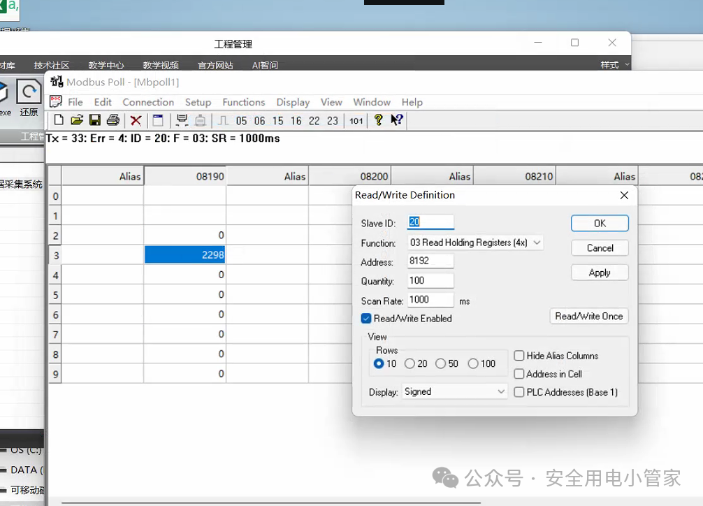Click the 08190 column header

(x=184, y=176)
